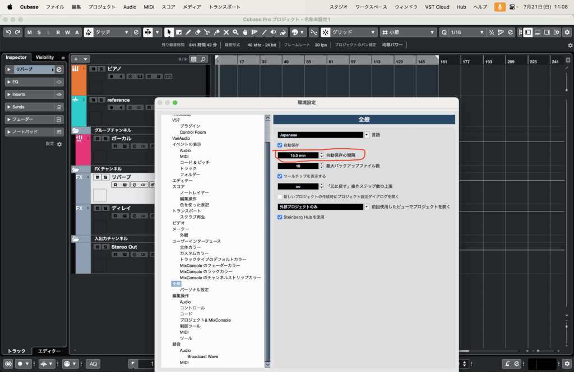Screen dimensions: 574x372
Task: Open the Japanese language dropdown
Action: [367, 135]
